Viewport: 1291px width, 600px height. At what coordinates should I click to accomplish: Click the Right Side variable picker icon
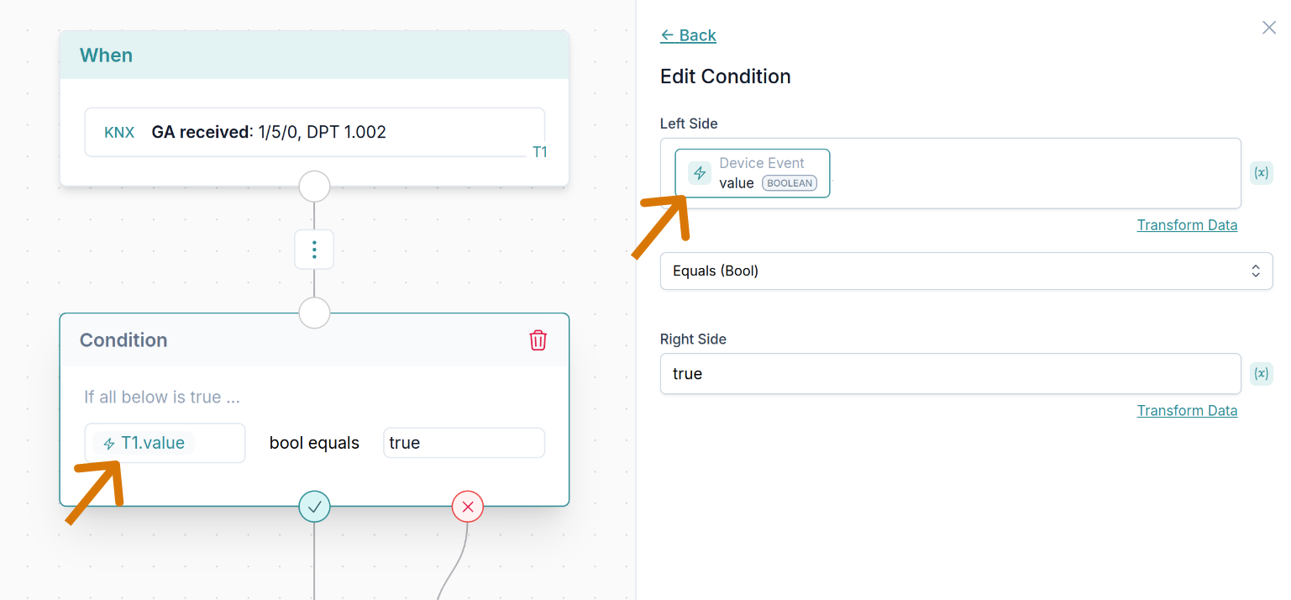[1261, 374]
